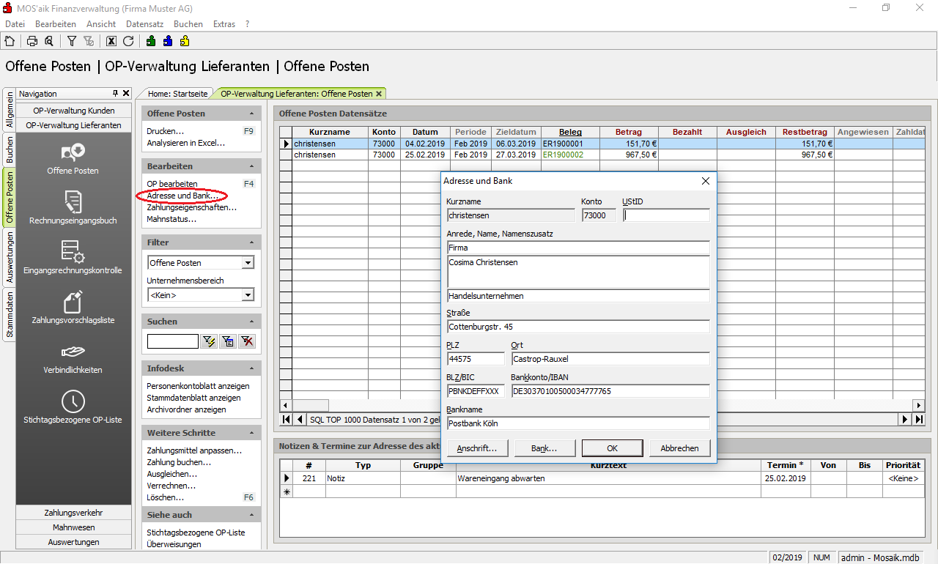Viewport: 938px width, 564px height.
Task: Click the refresh arrow icon in the toolbar
Action: (x=128, y=41)
